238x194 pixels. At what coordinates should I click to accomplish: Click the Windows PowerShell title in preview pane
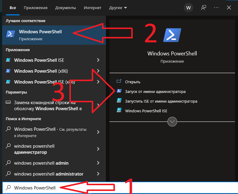[x=172, y=54]
